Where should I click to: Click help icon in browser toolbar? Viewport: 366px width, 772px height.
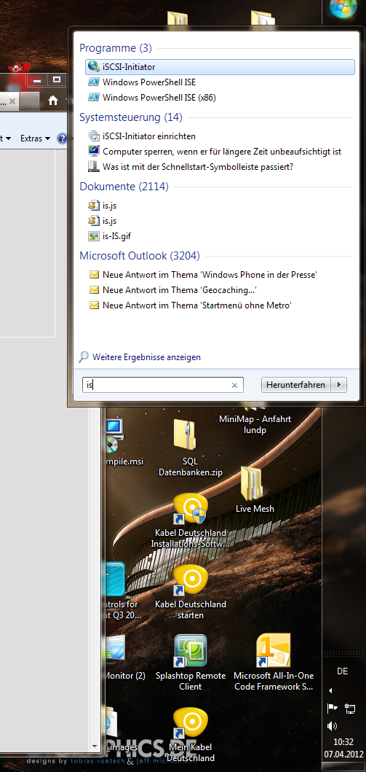click(x=62, y=139)
